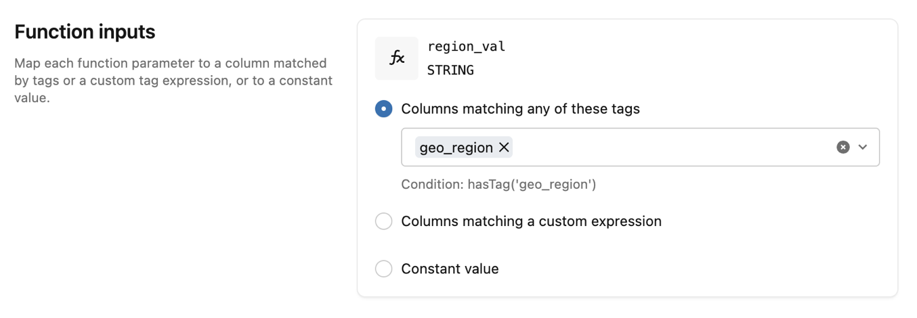917x318 pixels.
Task: Click the 'Function inputs' heading
Action: pyautogui.click(x=85, y=32)
